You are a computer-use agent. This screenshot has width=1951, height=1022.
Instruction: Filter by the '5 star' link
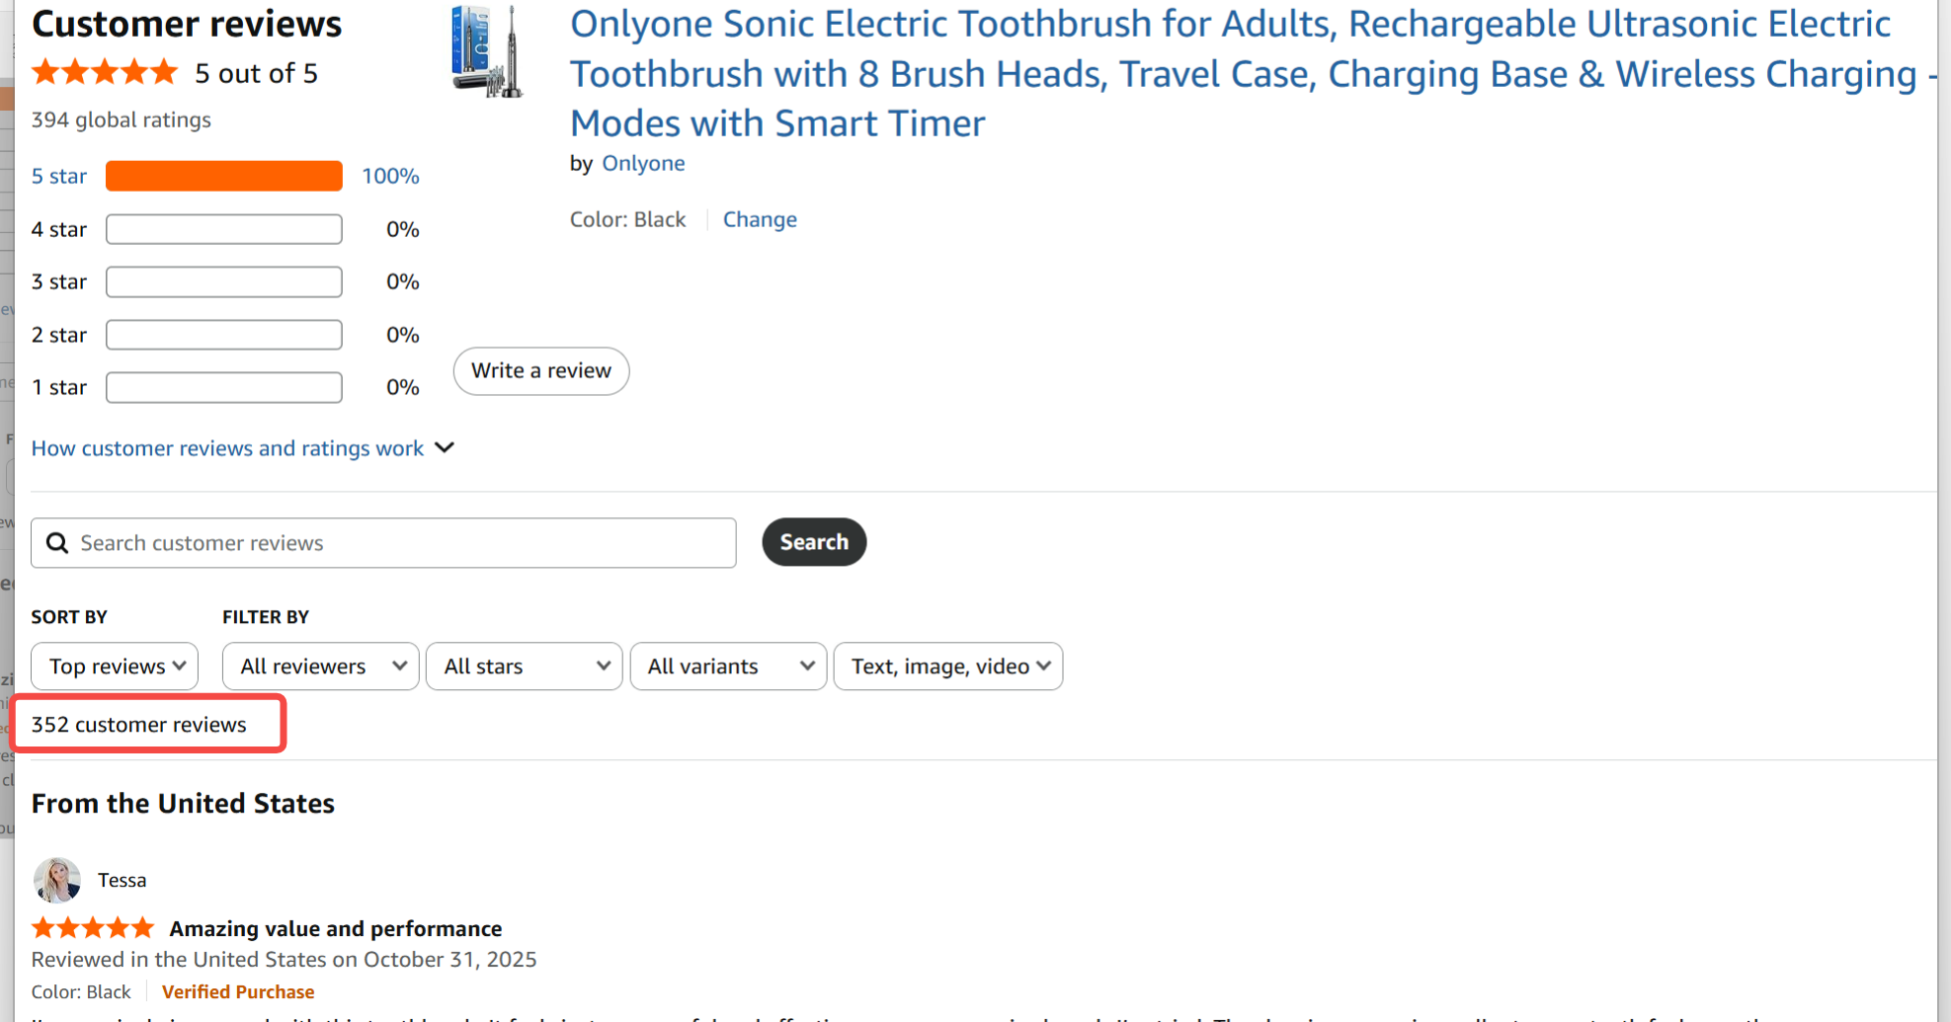click(x=59, y=177)
